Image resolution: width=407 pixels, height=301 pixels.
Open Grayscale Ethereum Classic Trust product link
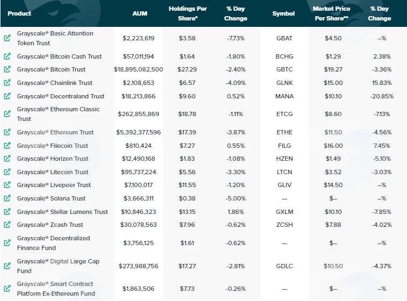click(x=58, y=114)
